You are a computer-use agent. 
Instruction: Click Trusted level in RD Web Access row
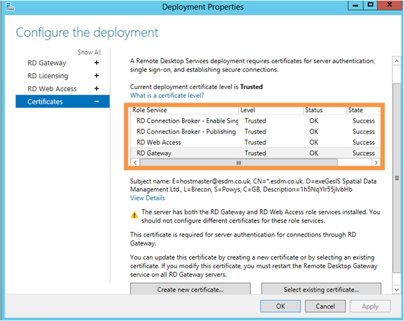click(255, 142)
